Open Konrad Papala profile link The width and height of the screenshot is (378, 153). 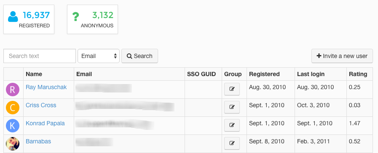tap(46, 123)
